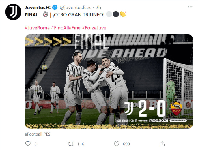
Task: Open the 2h tweet timestamp
Action: pos(98,8)
